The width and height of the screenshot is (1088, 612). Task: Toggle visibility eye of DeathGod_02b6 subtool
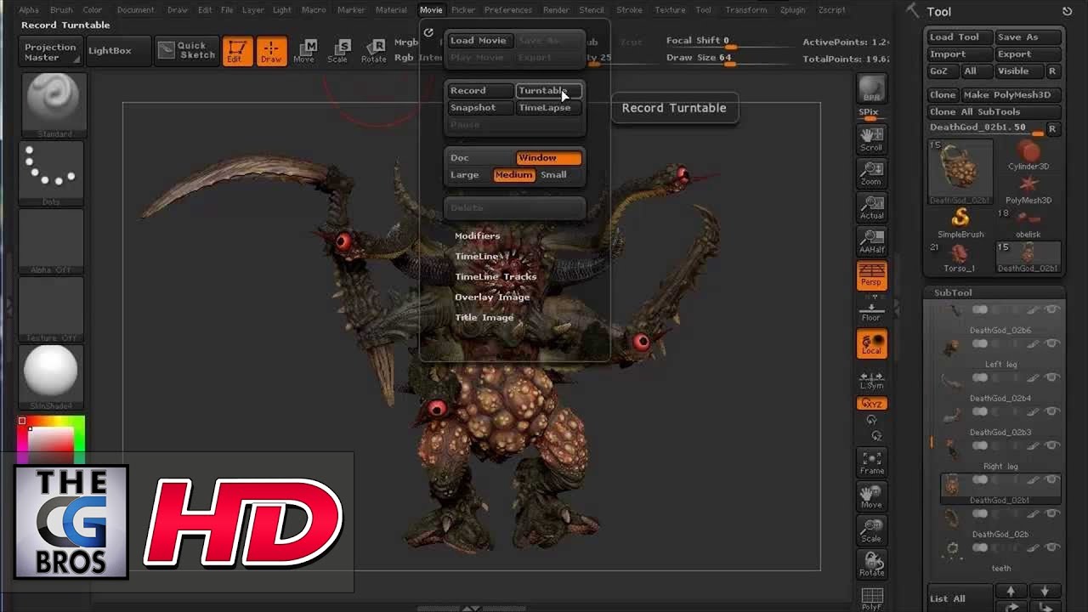click(1052, 309)
